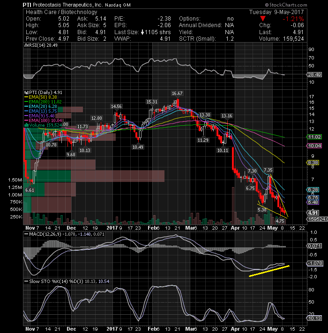
Task: Click the Chg value -0.06
Action: click(297, 25)
